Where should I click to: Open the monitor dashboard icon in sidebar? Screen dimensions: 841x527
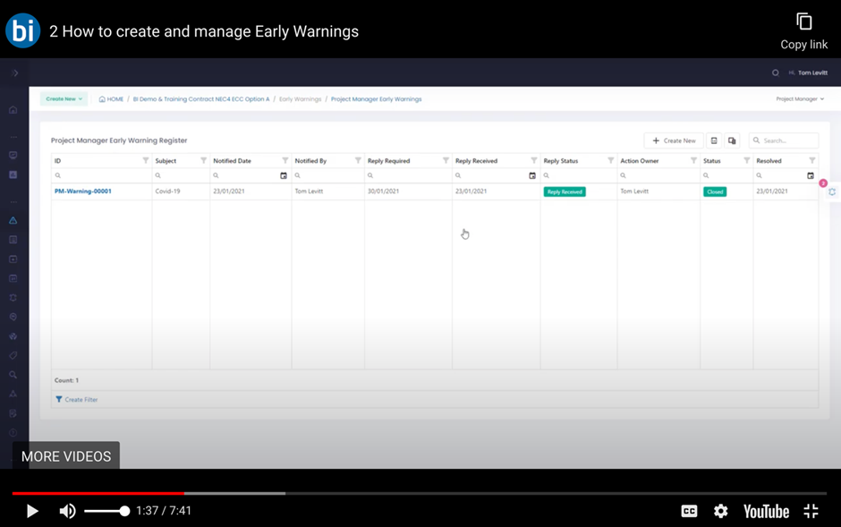[13, 156]
